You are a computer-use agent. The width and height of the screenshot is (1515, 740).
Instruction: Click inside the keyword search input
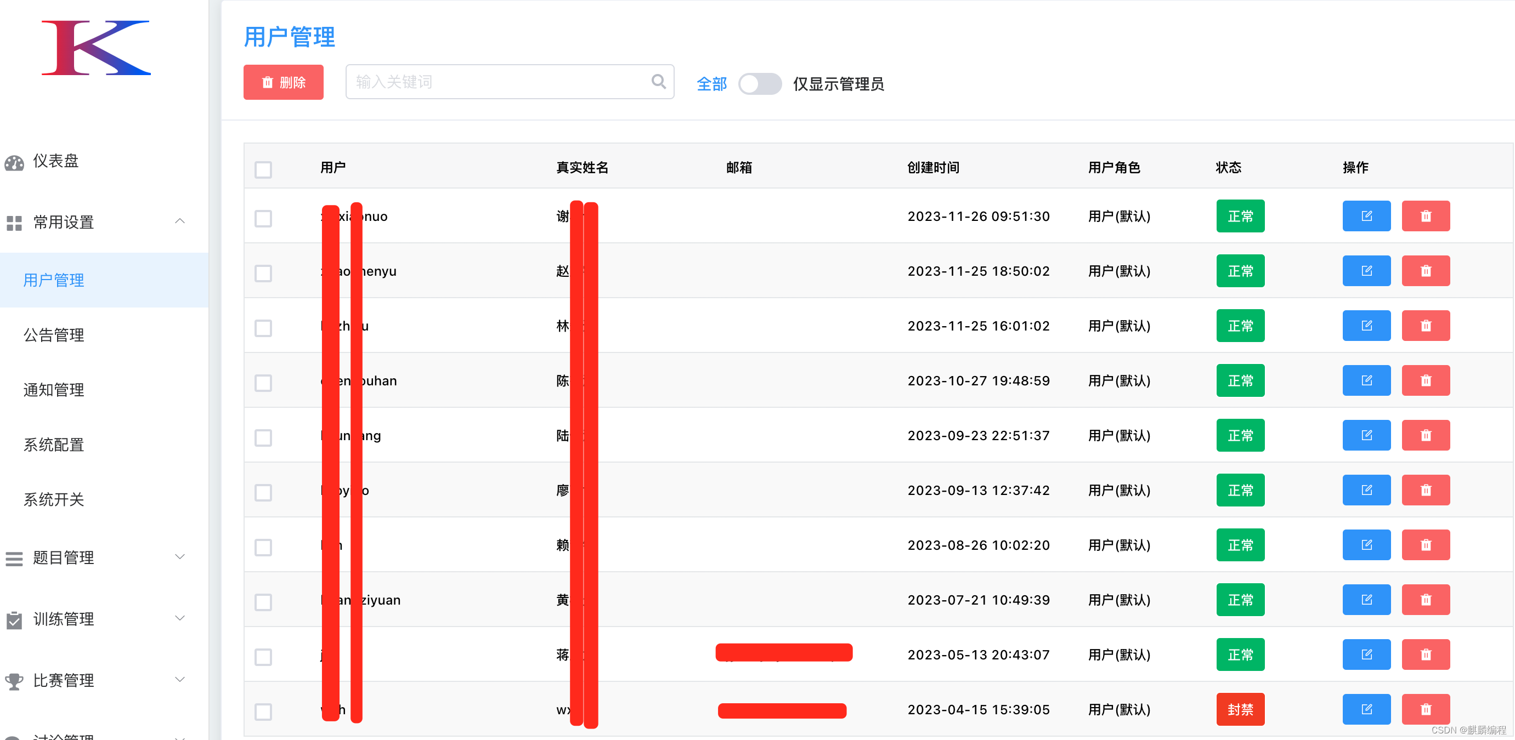[488, 82]
